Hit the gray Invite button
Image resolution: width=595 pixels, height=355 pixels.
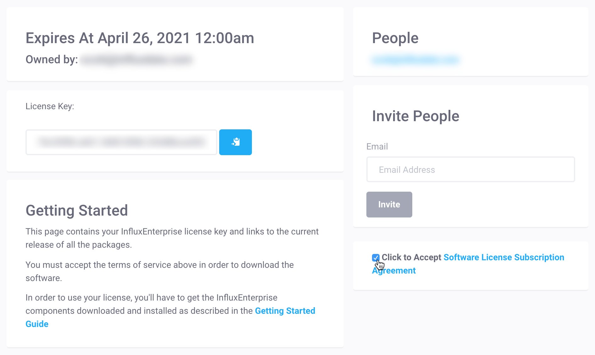(389, 205)
